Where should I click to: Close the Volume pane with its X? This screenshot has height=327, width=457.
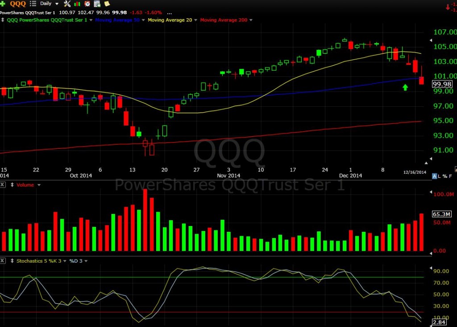coord(3,184)
